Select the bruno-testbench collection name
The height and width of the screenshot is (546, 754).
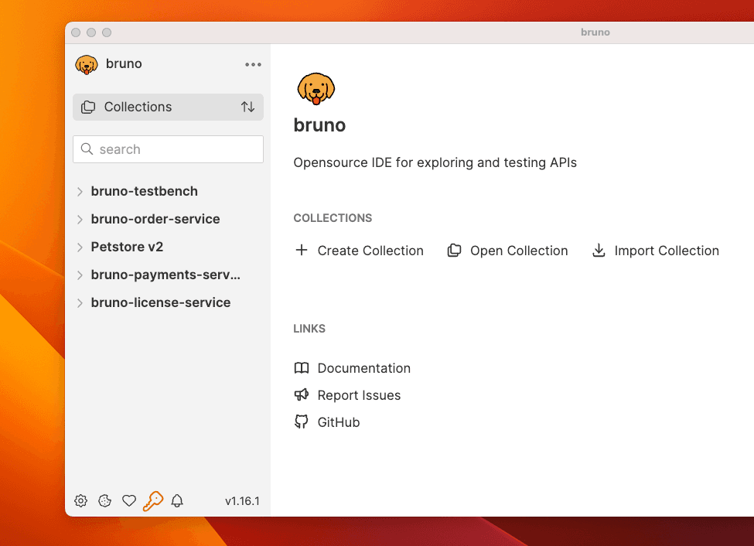coord(145,192)
